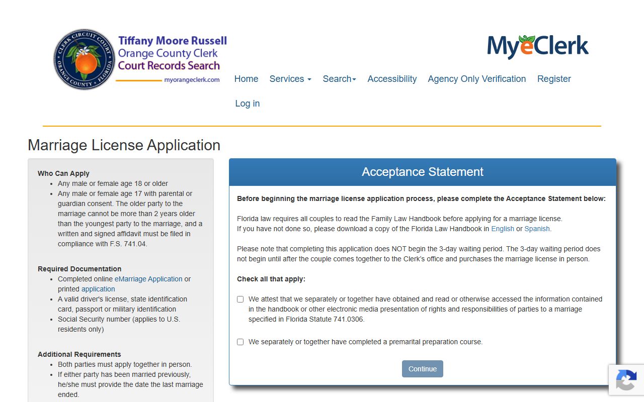Open the Accessibility page

(x=392, y=79)
